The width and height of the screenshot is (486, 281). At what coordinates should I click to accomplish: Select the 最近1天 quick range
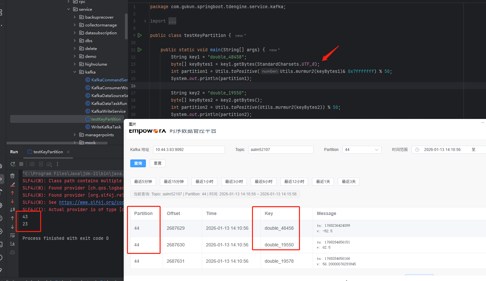coord(323,182)
